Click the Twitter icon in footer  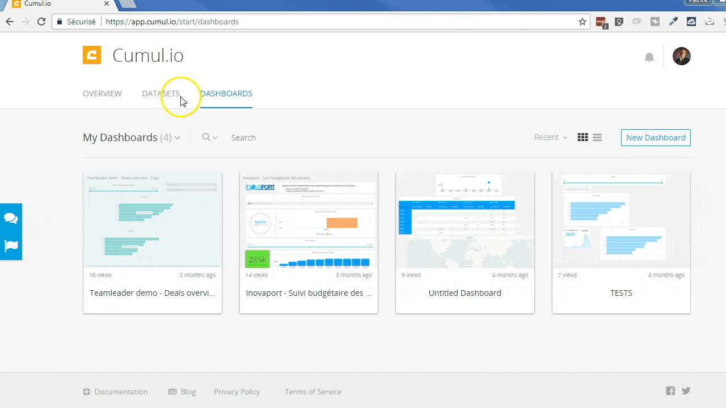tap(686, 391)
